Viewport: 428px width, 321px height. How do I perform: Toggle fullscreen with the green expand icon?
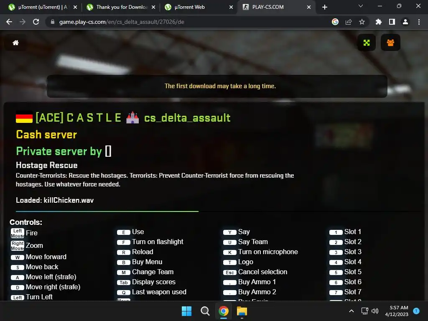[366, 43]
